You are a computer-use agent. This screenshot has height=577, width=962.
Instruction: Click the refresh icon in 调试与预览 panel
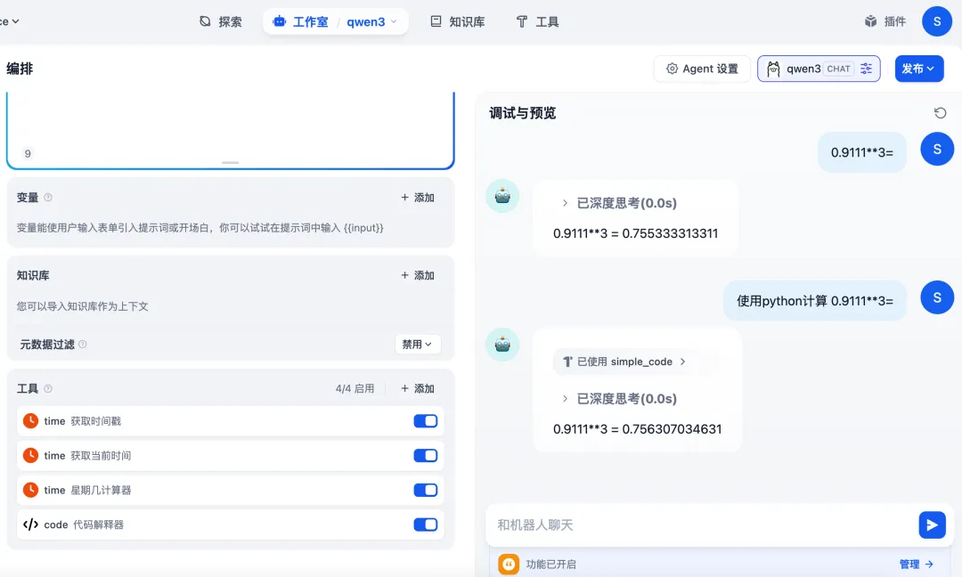(940, 113)
